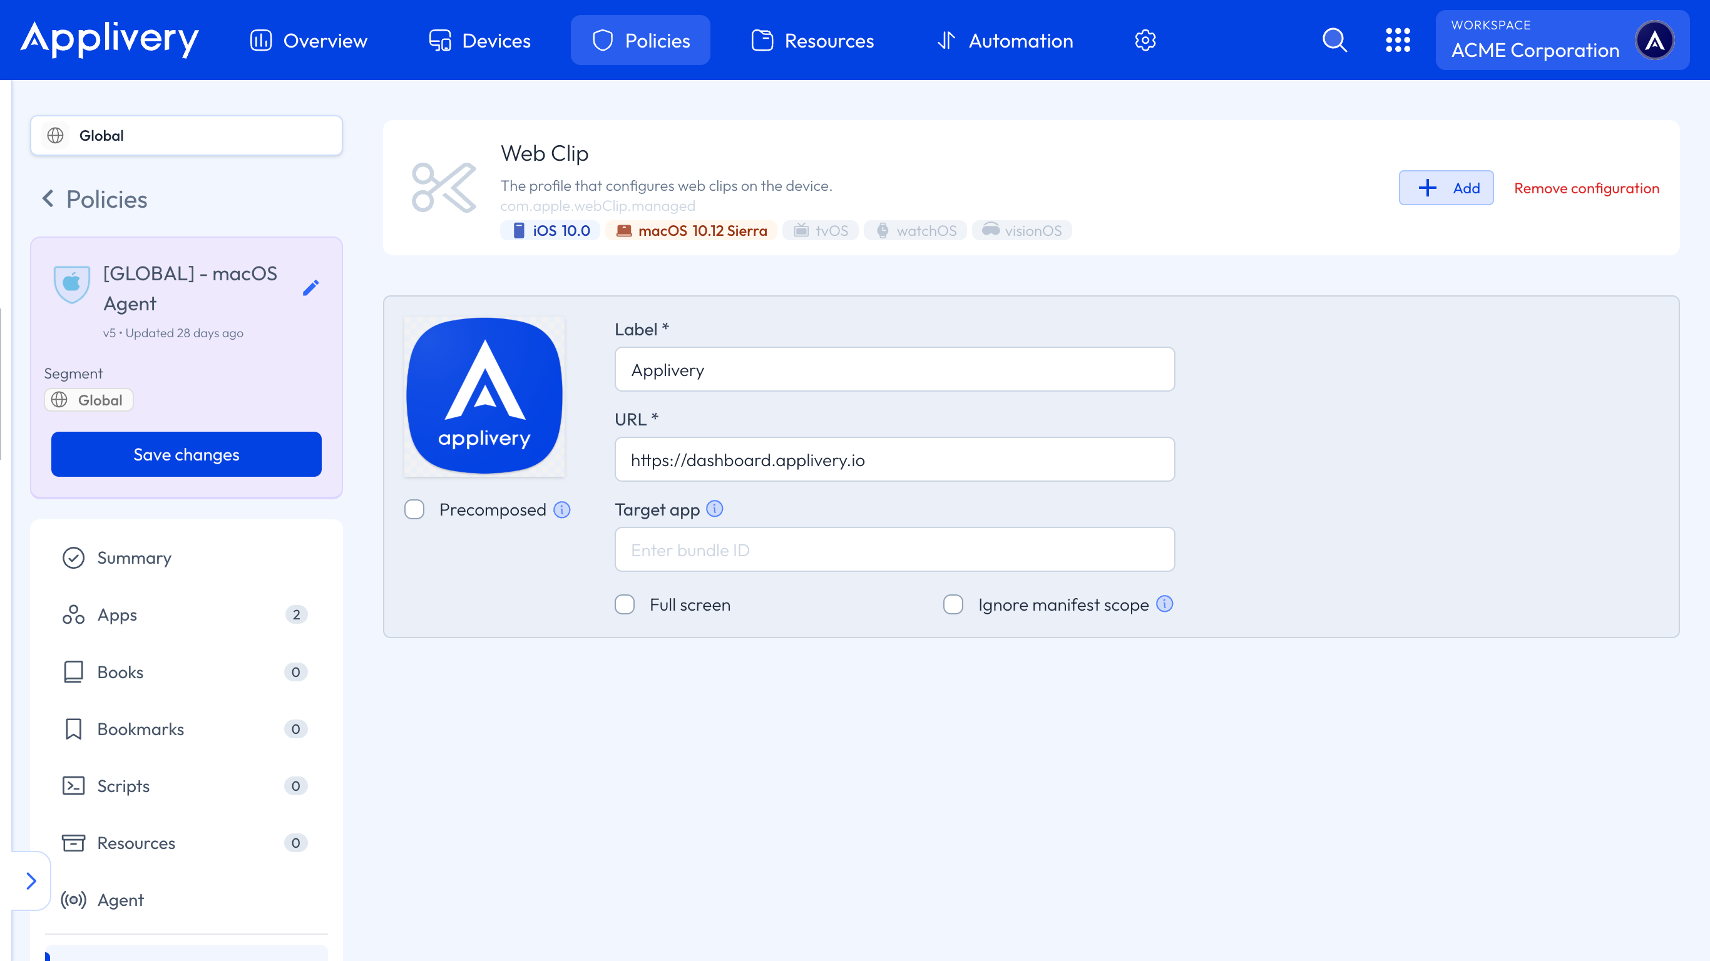1710x961 pixels.
Task: Click the iOS 10.0 platform tag
Action: tap(550, 230)
